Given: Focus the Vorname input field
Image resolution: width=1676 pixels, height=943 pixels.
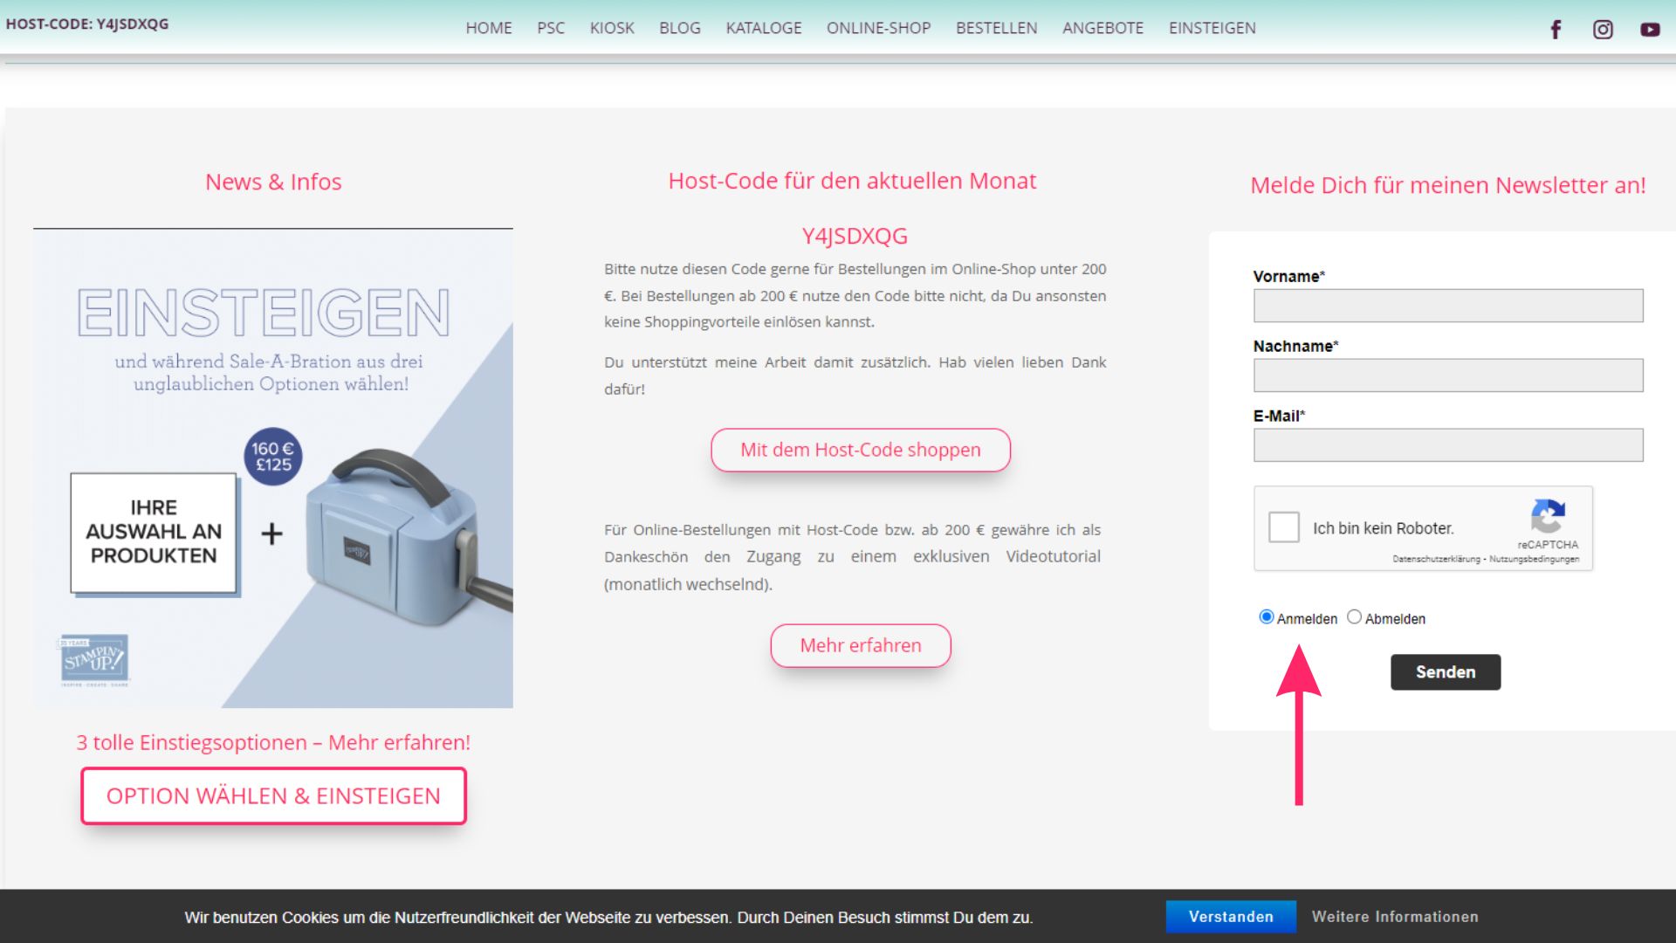Looking at the screenshot, I should tap(1447, 306).
